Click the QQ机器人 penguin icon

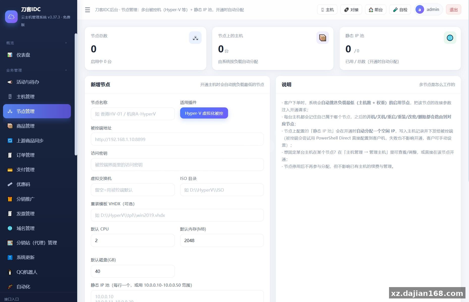[x=10, y=272]
